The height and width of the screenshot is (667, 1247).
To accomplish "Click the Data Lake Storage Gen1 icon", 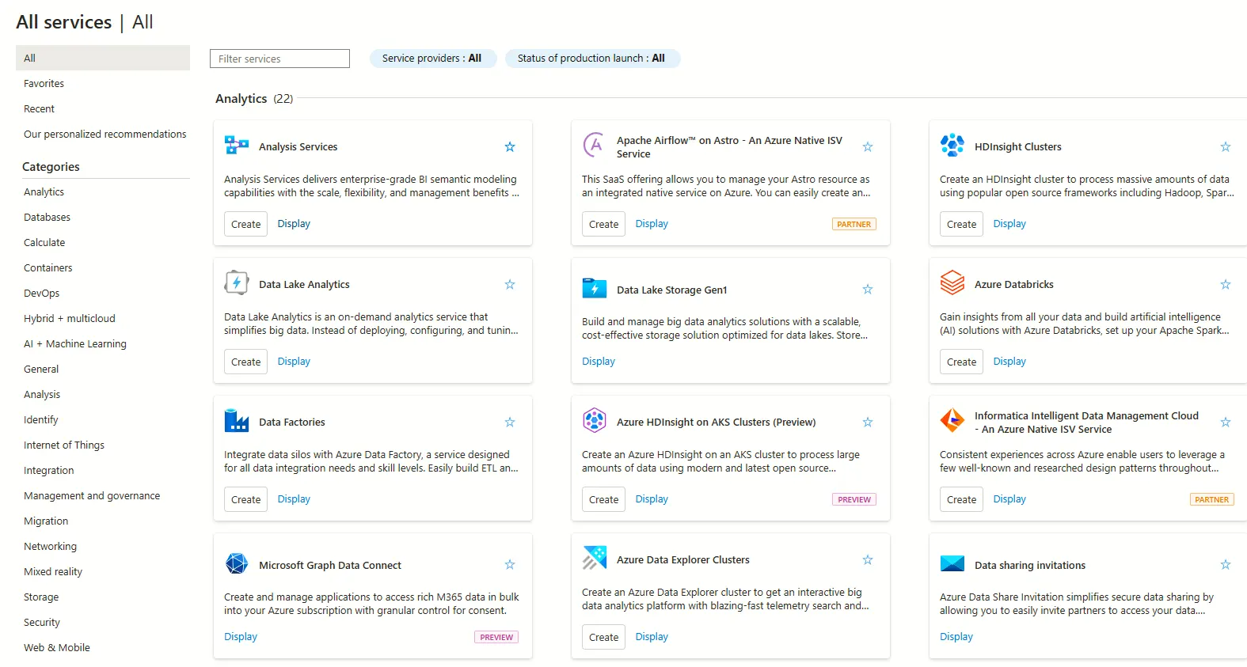I will point(595,289).
